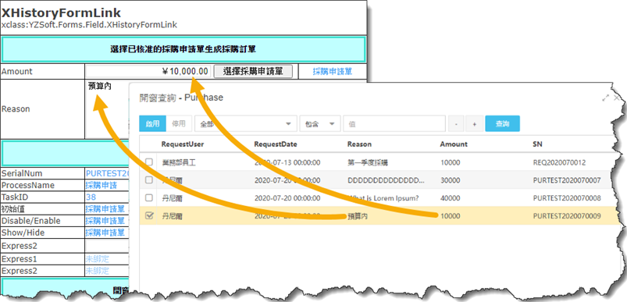Click the expand dialog icon at top right
Viewport: 627px width, 302px height.
(605, 98)
